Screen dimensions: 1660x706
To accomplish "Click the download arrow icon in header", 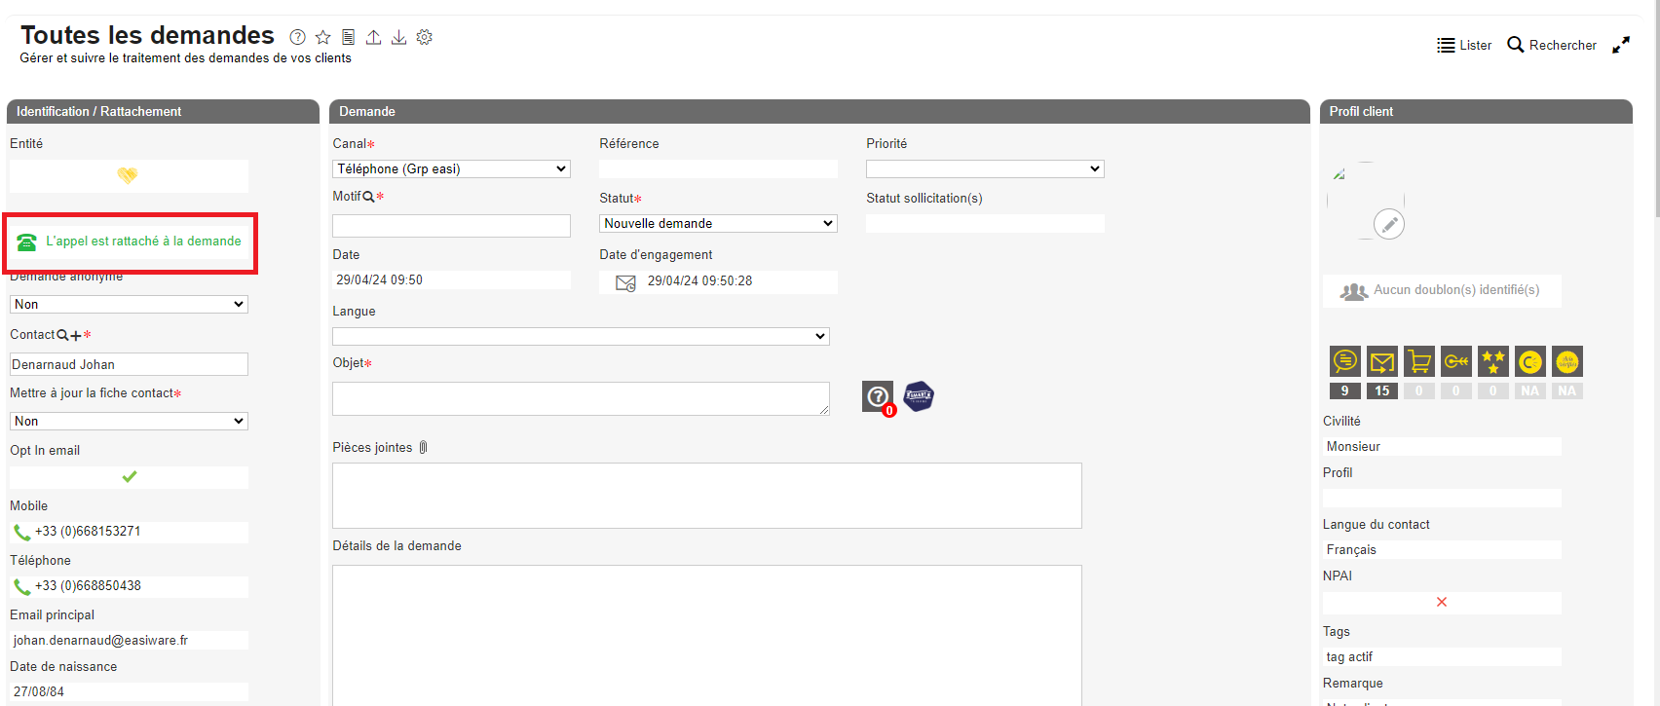I will click(398, 37).
